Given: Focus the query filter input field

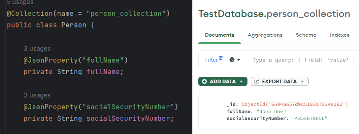Looking at the screenshot, I should (x=304, y=60).
